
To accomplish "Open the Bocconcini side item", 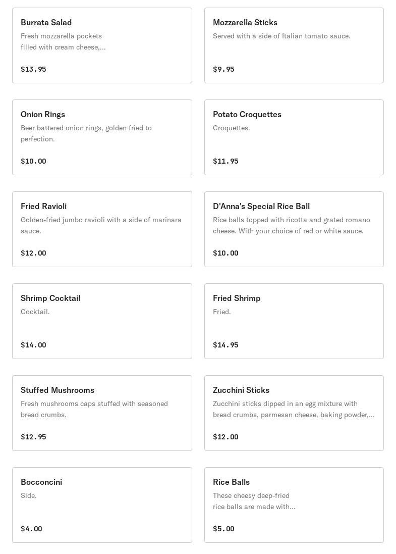I will pyautogui.click(x=102, y=505).
